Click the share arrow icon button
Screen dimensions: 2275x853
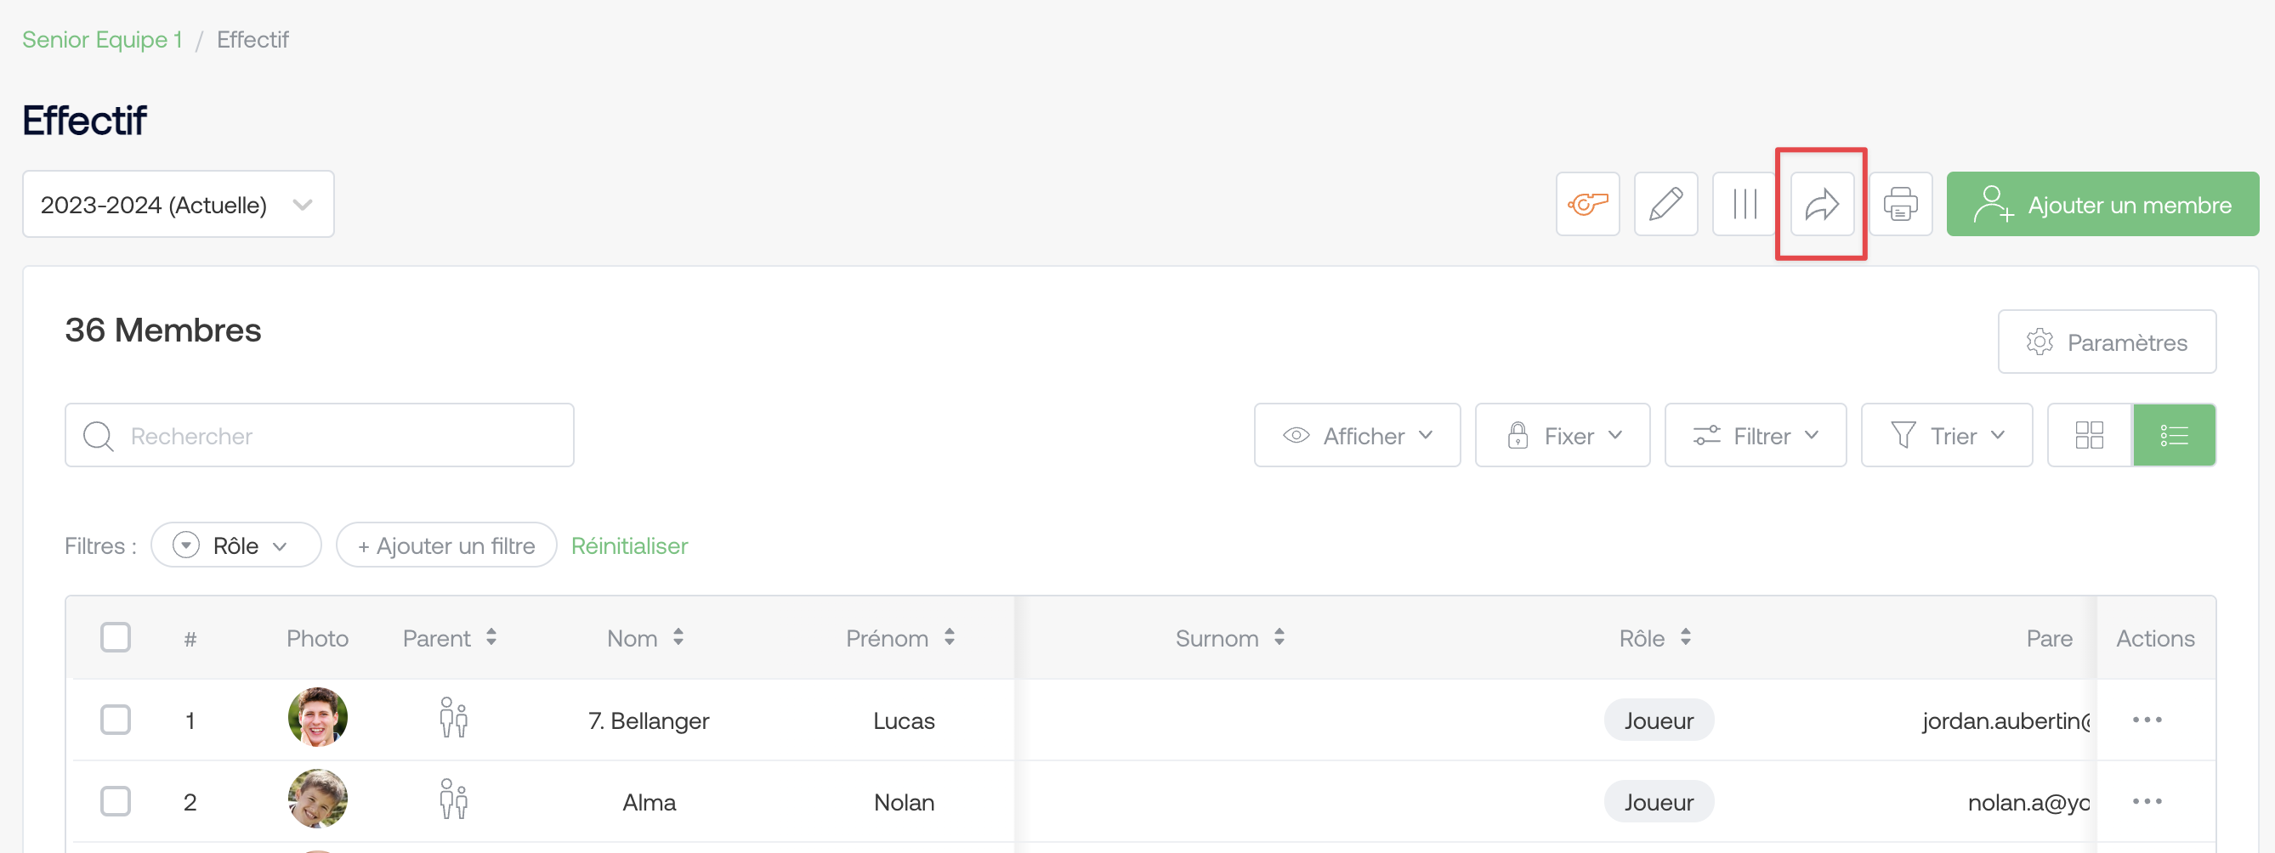pos(1822,204)
